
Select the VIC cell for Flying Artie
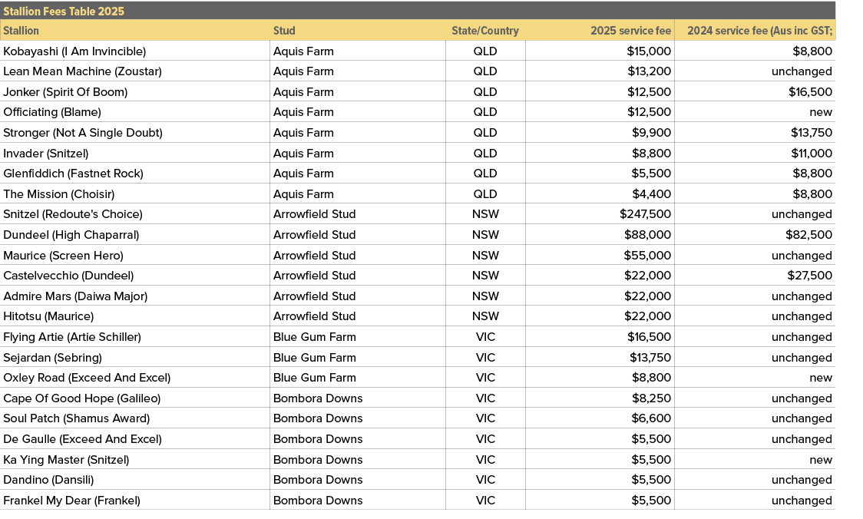coord(485,336)
